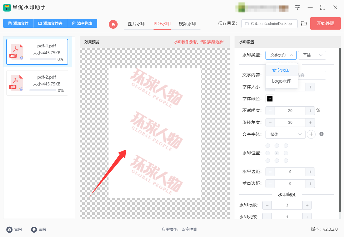Select bottom-center watermark position
344x237 pixels.
tap(277, 161)
